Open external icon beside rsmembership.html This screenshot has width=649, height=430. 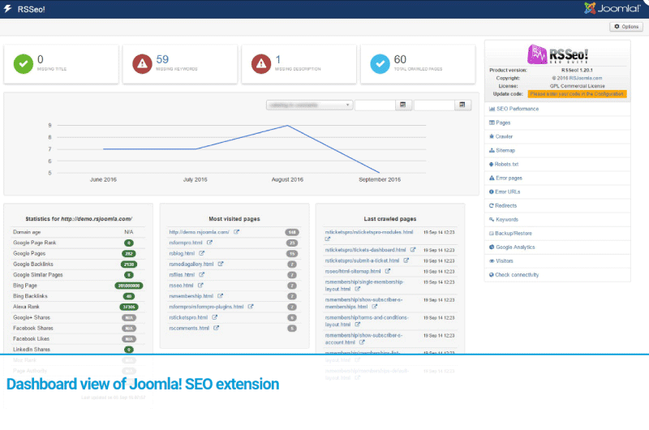point(220,296)
